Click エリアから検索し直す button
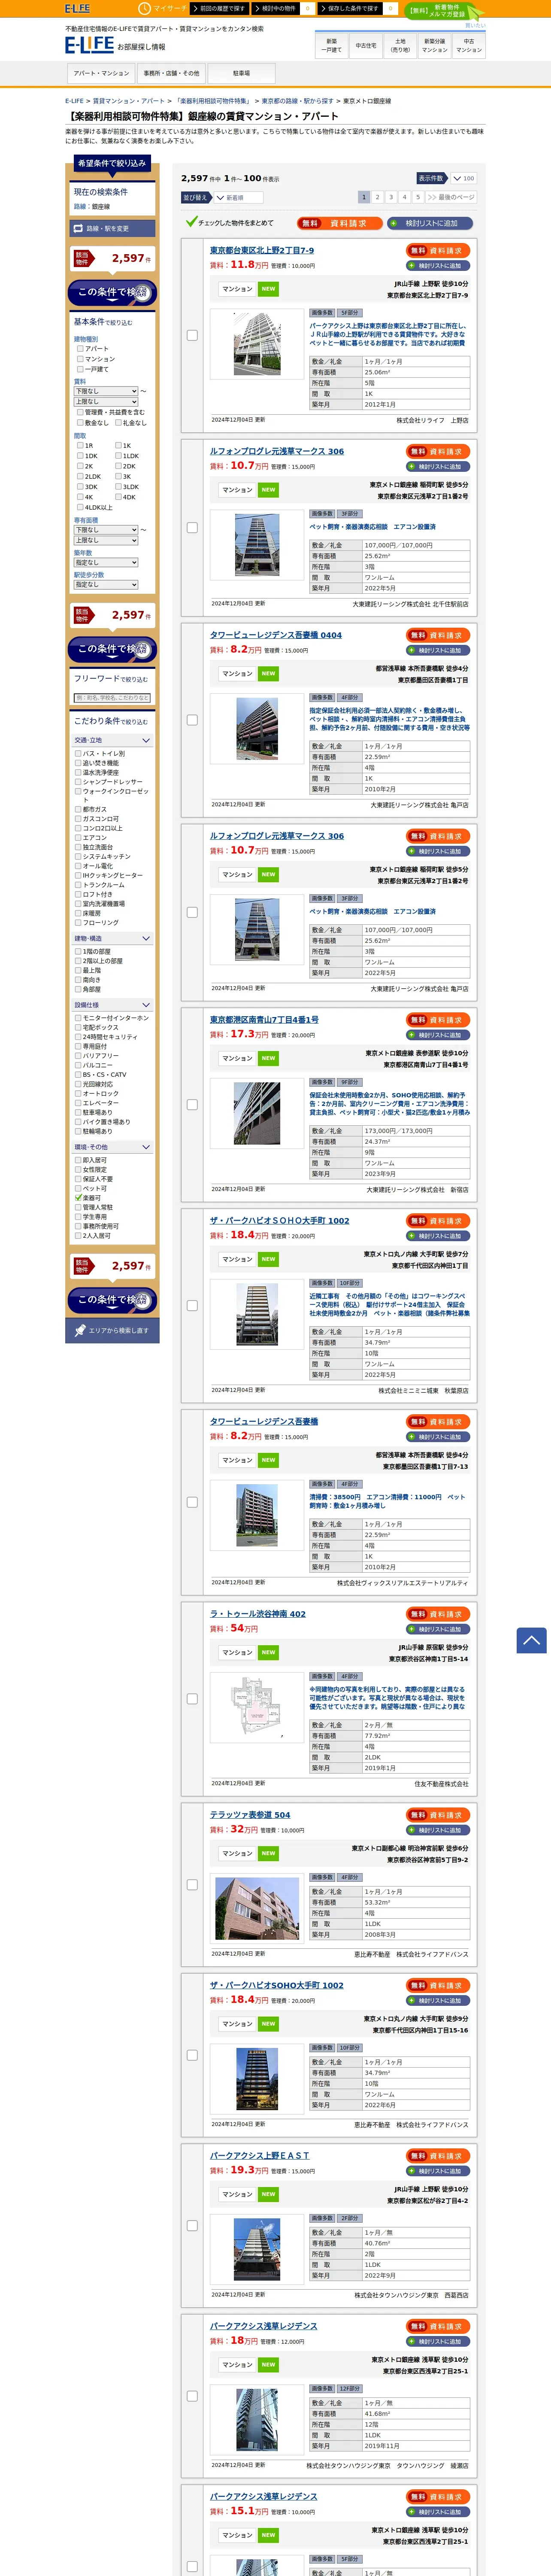Viewport: 551px width, 2576px height. (x=112, y=1330)
